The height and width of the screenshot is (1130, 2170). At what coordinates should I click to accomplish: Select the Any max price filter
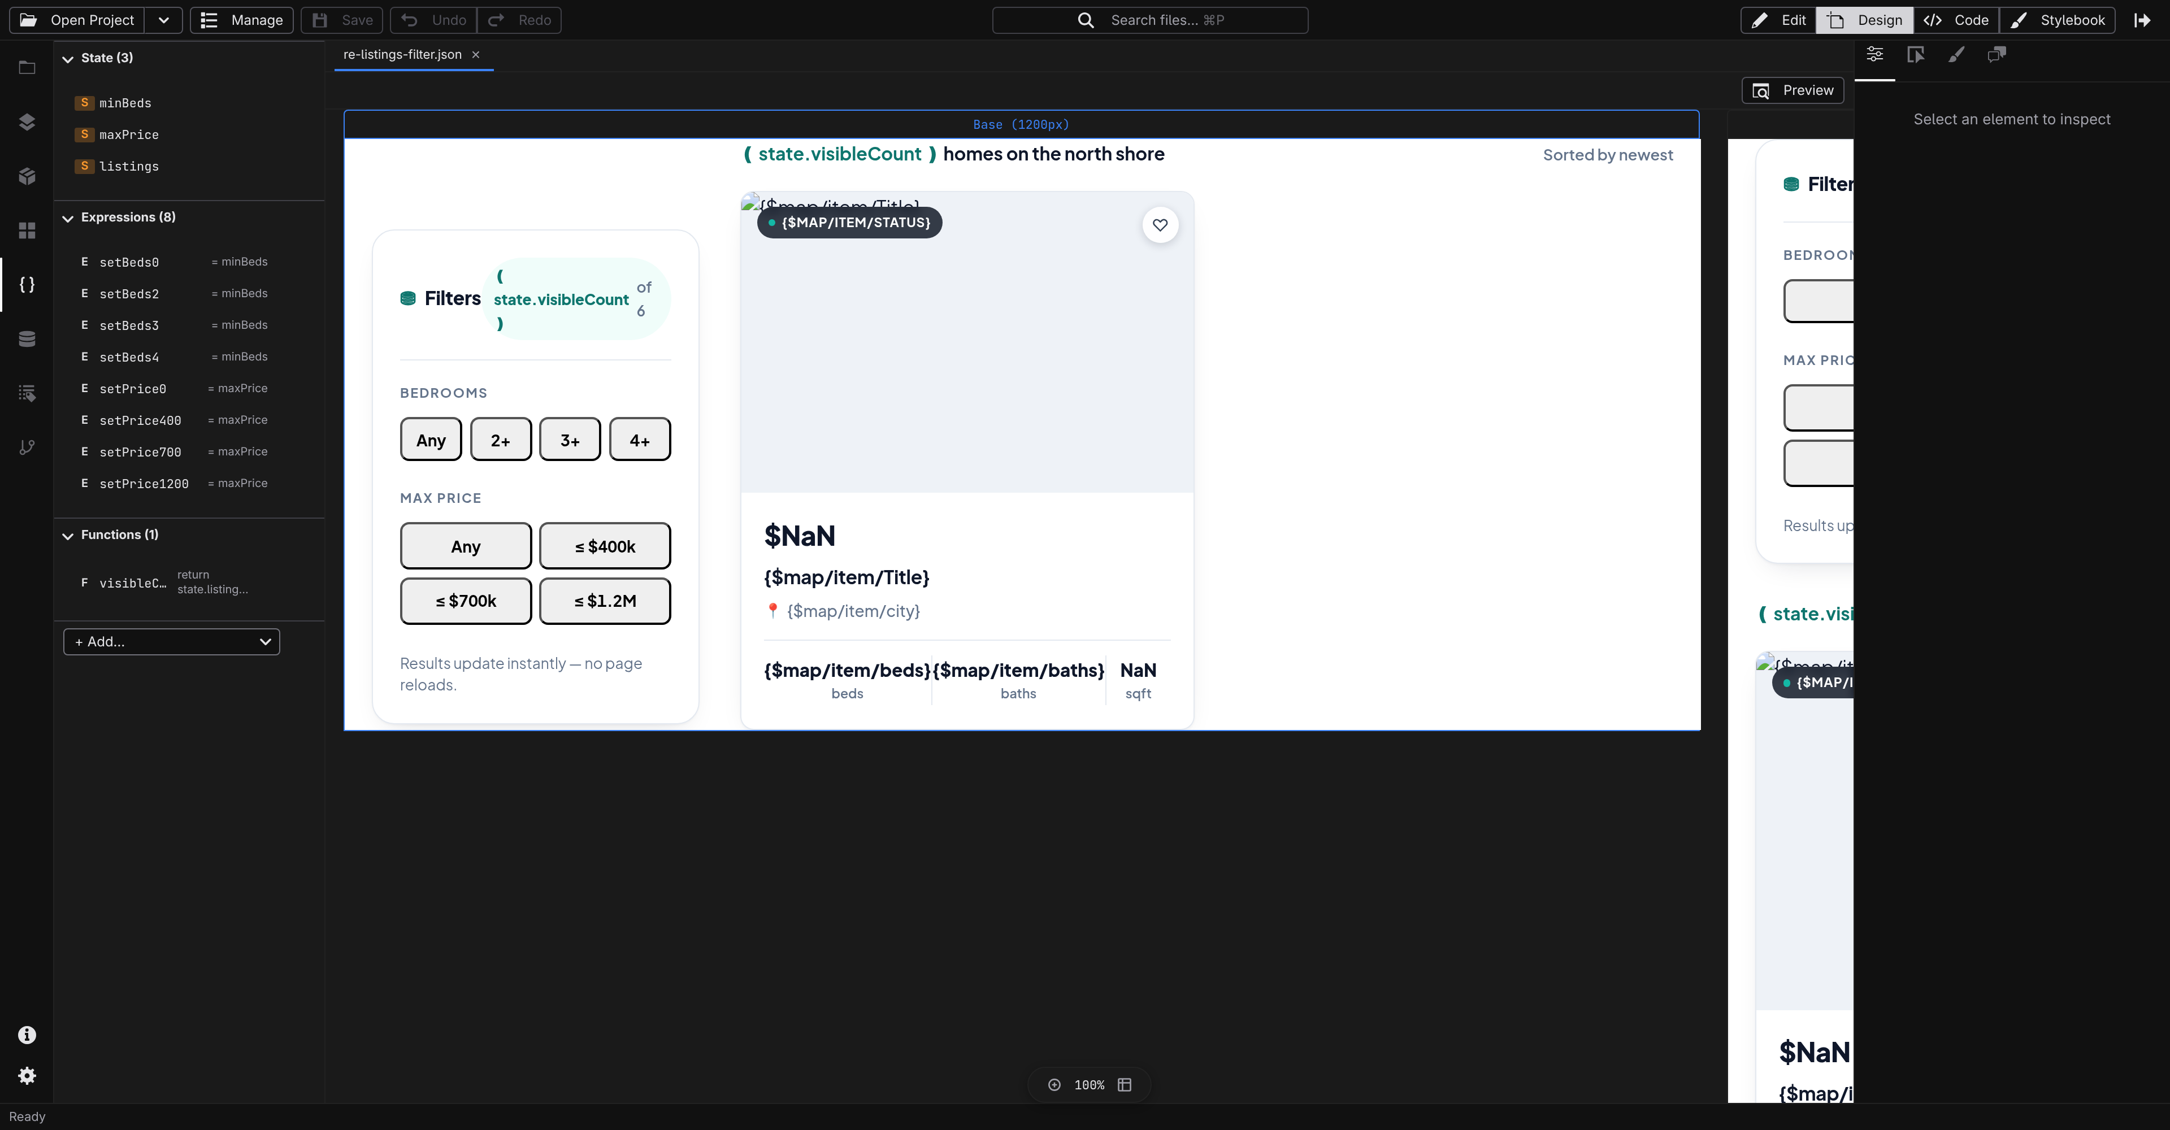tap(466, 546)
